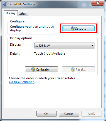The height and width of the screenshot is (121, 106).
Task: Close the Tablet PC Settings dialog
Action: click(98, 3)
